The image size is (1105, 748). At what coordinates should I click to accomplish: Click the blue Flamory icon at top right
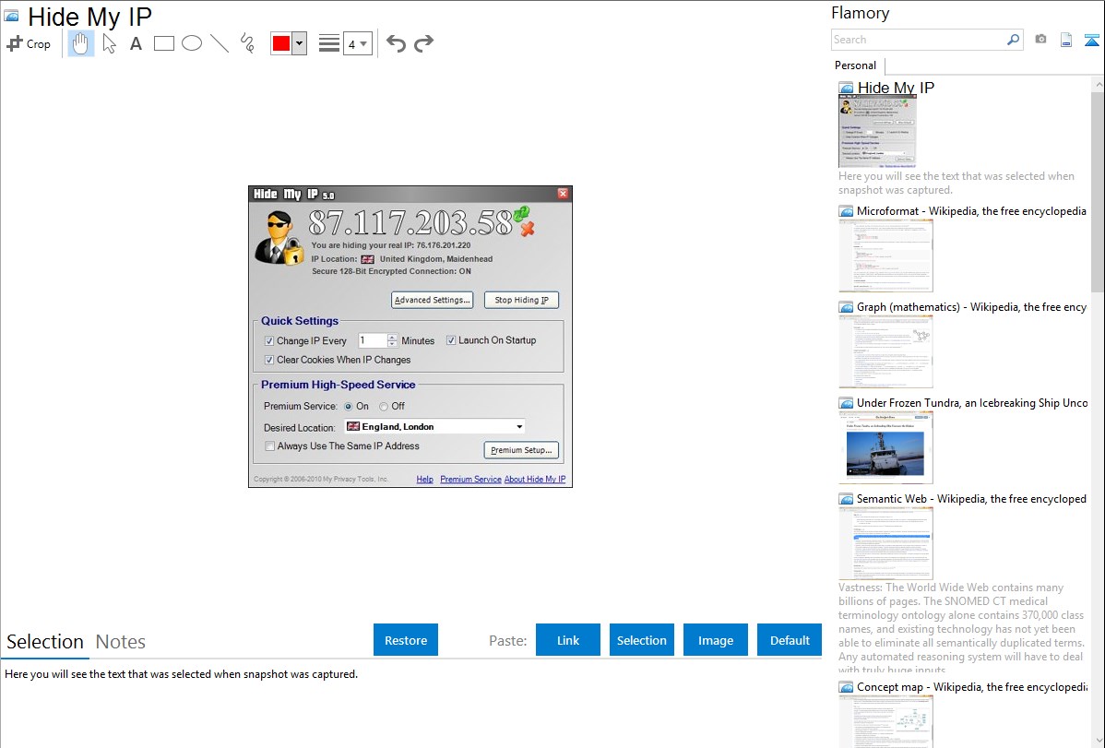(x=1091, y=40)
